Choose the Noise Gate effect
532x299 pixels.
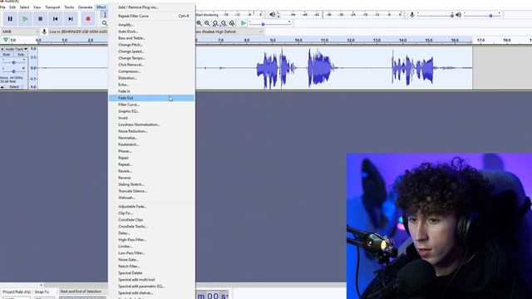click(x=151, y=260)
